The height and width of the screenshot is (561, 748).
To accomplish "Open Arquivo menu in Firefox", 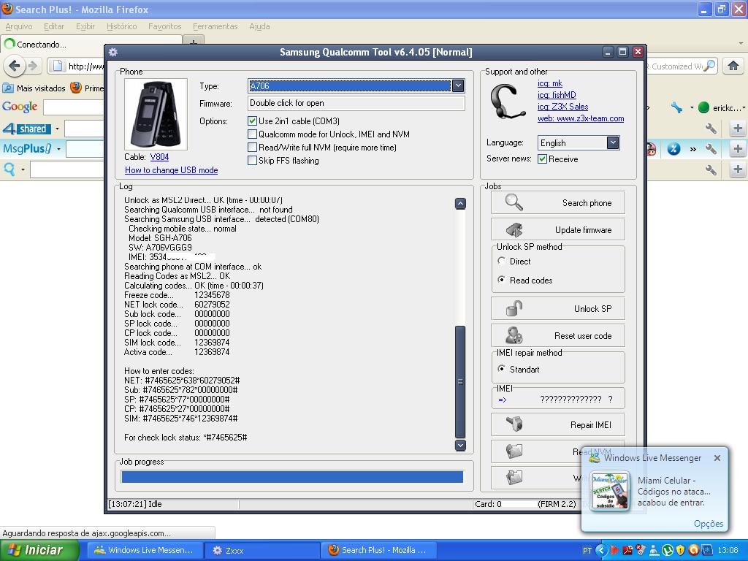I will click(x=19, y=26).
